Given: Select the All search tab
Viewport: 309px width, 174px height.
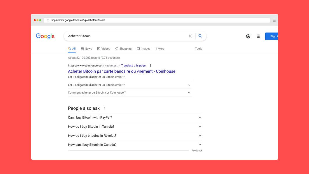Looking at the screenshot, I should click(72, 49).
